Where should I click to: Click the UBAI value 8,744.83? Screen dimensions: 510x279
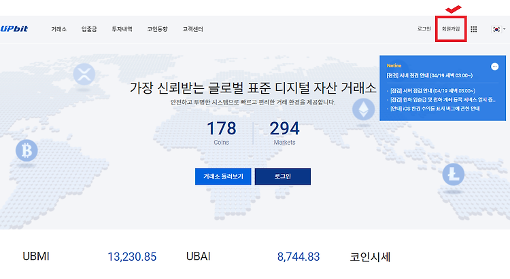click(299, 257)
